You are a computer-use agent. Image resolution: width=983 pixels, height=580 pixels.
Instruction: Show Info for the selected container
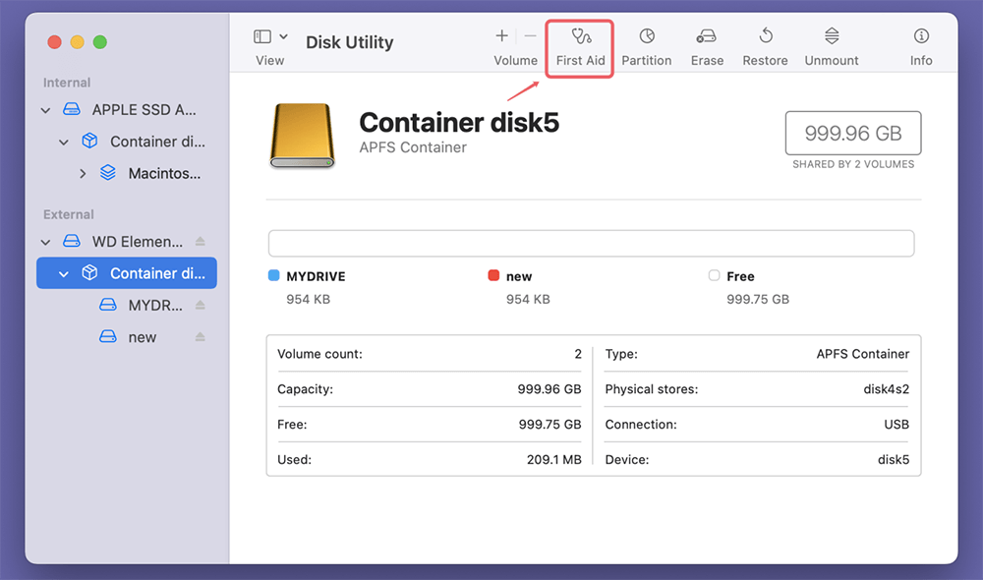[920, 46]
